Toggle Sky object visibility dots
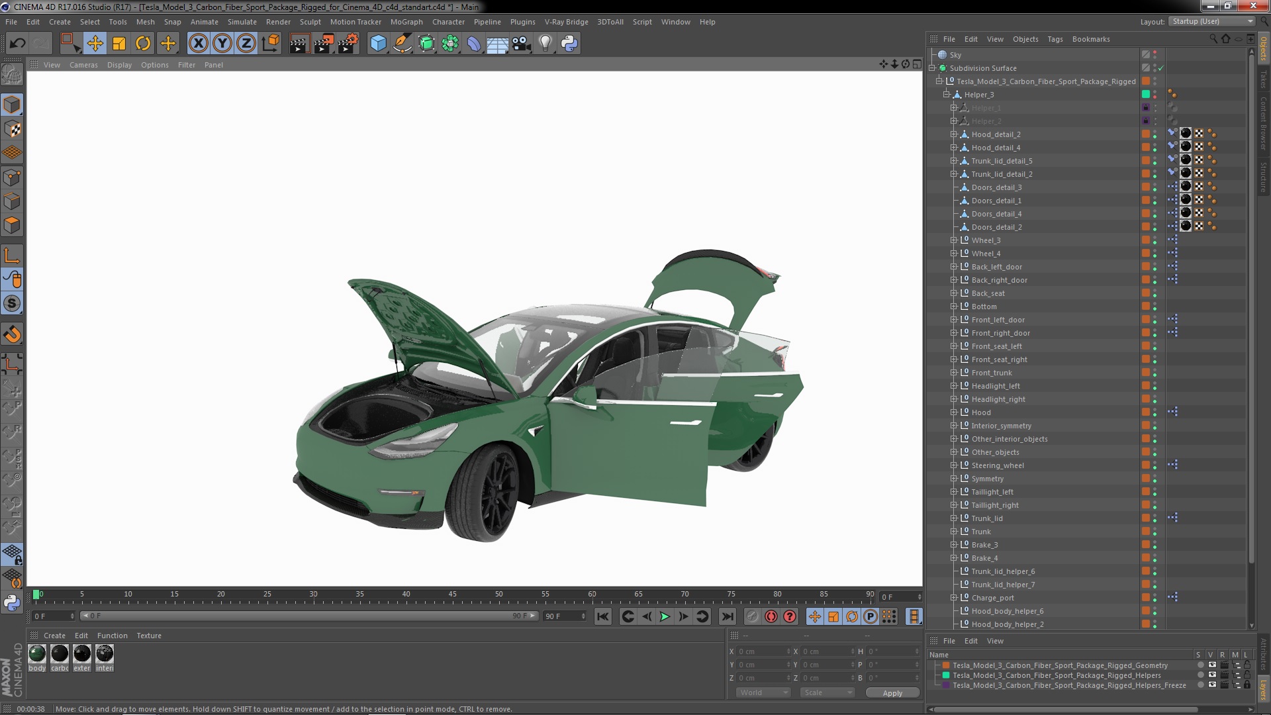This screenshot has height=715, width=1271. 1155,55
